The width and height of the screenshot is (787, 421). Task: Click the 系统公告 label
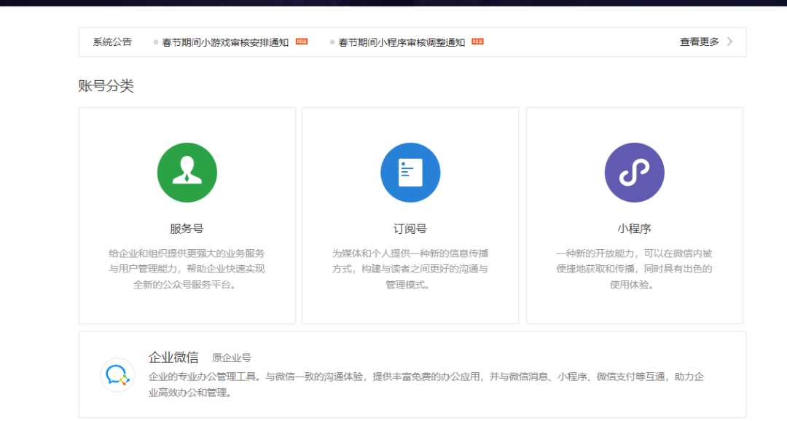pos(112,42)
